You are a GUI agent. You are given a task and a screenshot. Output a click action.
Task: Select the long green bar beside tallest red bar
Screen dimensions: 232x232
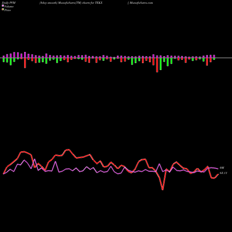tap(161, 63)
